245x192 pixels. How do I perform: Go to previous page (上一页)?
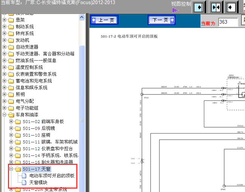coord(104,20)
